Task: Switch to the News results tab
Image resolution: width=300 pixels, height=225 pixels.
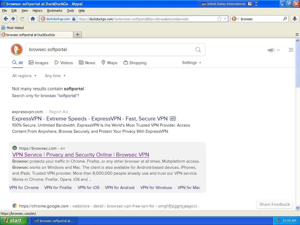Action: pos(87,63)
